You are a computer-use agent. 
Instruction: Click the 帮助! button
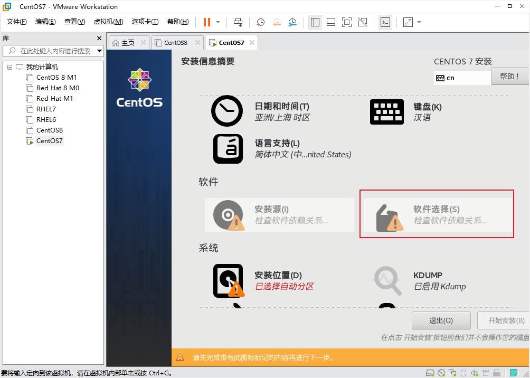(x=509, y=76)
